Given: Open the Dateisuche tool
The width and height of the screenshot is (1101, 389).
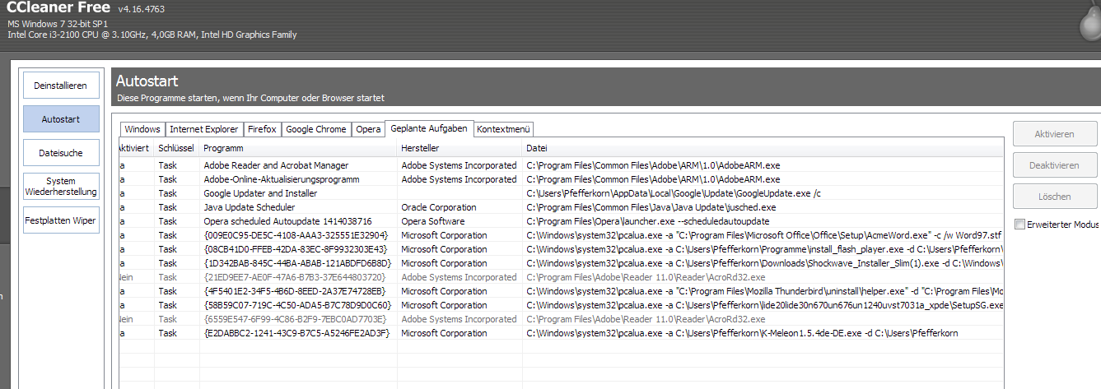Looking at the screenshot, I should pos(61,153).
